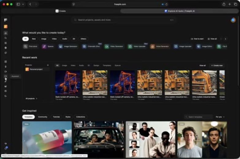Viewport: 240px width, 159px height.
Task: Click the button beside the Projects heading
Action: click(x=48, y=65)
